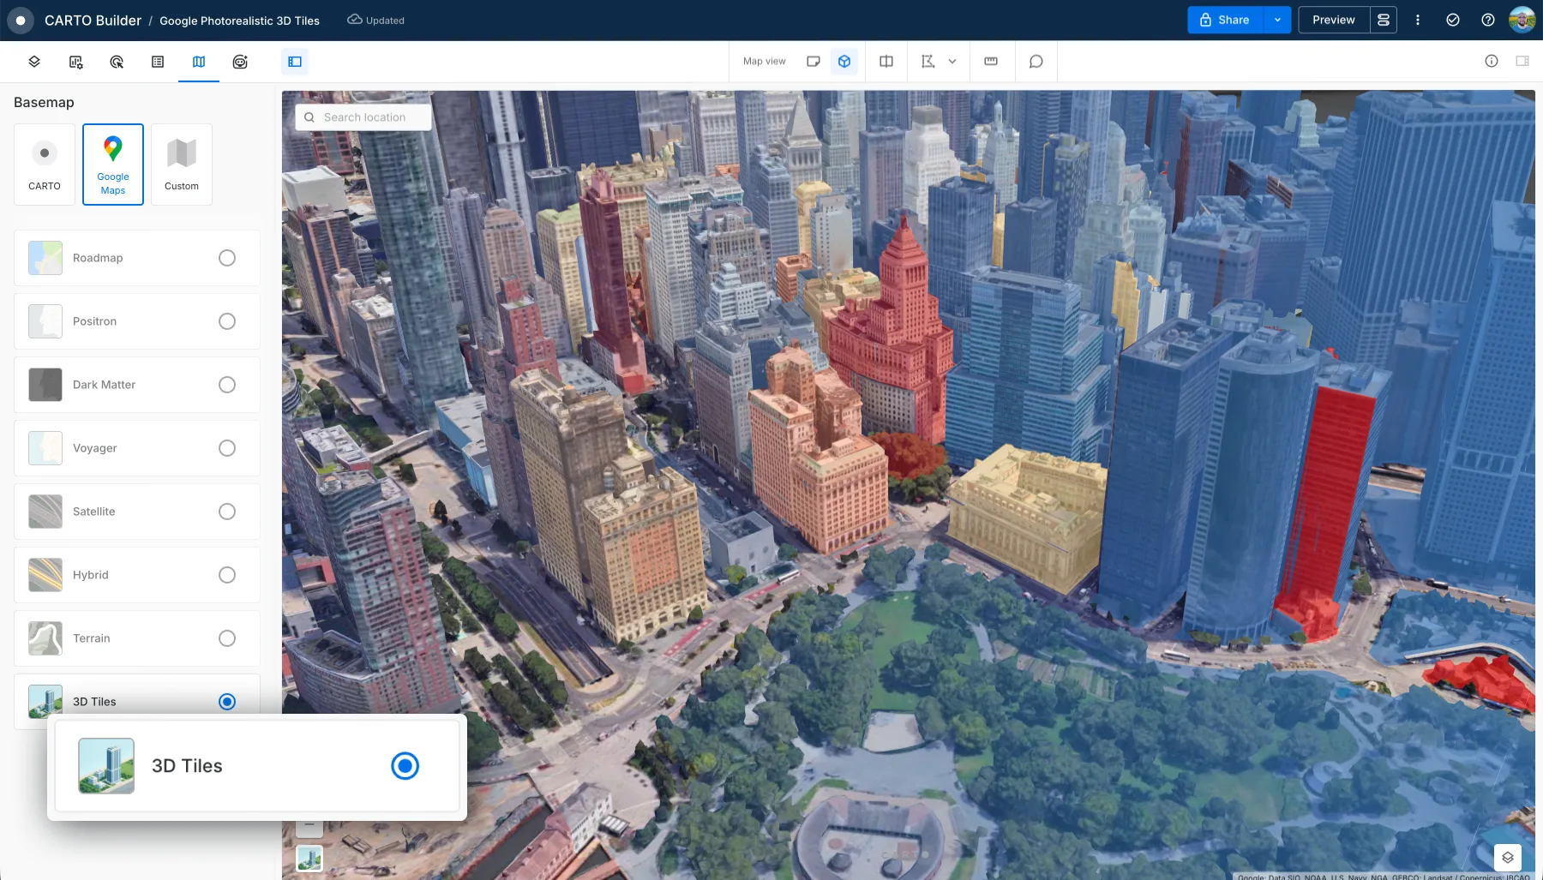Viewport: 1543px width, 880px height.
Task: Click the CARTO logo home icon
Action: pos(21,20)
